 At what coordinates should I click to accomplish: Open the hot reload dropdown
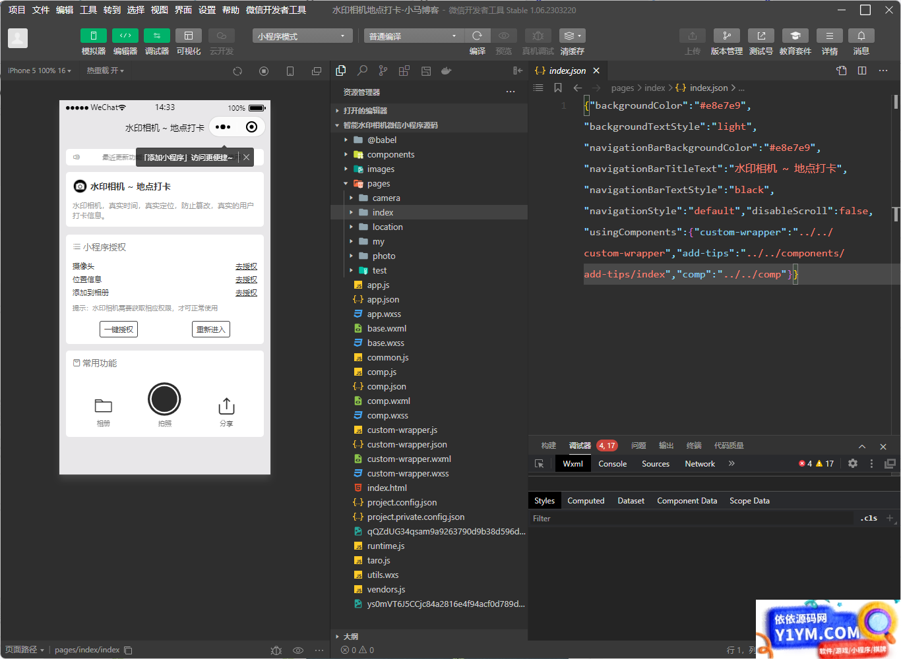coord(105,71)
